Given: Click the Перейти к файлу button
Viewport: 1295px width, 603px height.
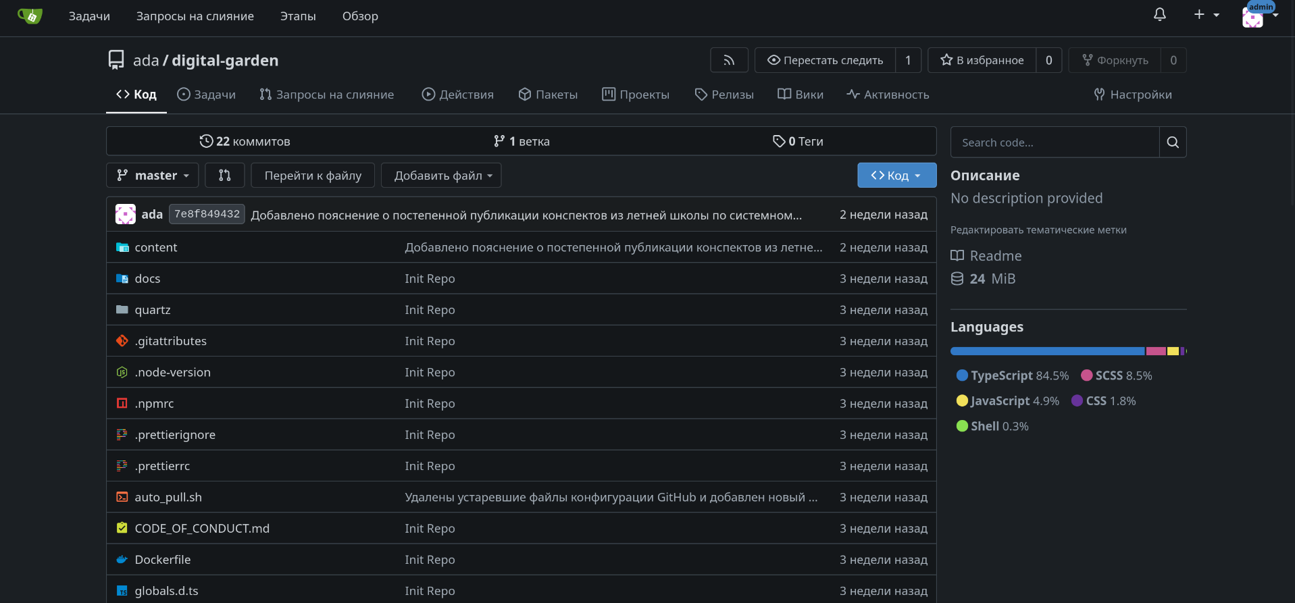Looking at the screenshot, I should click(x=313, y=176).
